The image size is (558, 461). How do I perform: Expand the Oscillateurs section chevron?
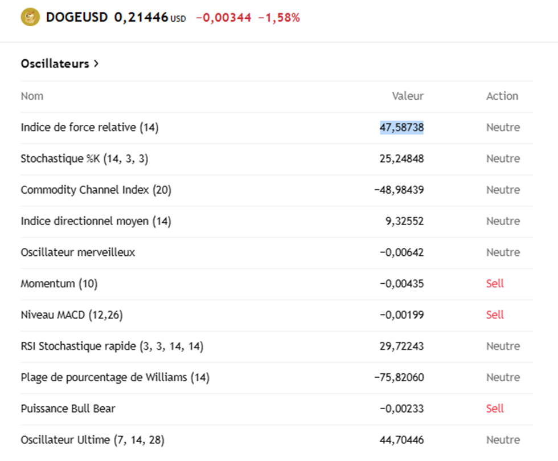tap(96, 64)
